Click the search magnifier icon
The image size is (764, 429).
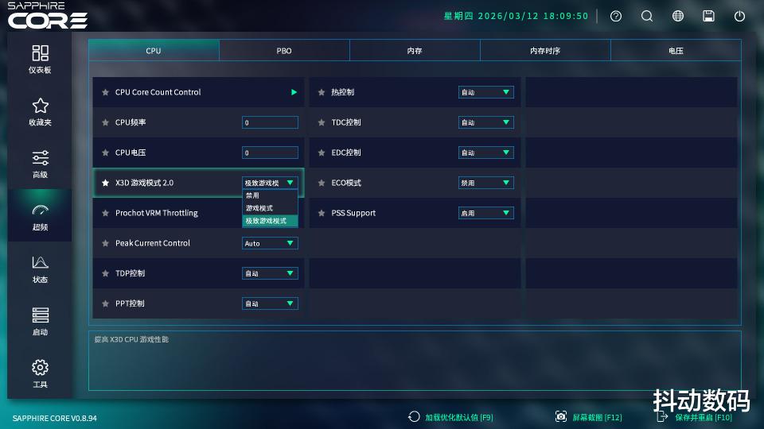point(646,16)
